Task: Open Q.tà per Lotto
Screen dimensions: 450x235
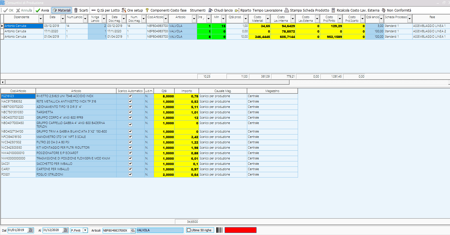Action: [x=105, y=10]
